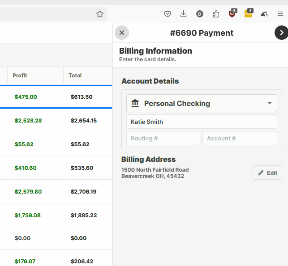Select the $410.60 profit cell
This screenshot has height=266, width=288.
(x=26, y=168)
